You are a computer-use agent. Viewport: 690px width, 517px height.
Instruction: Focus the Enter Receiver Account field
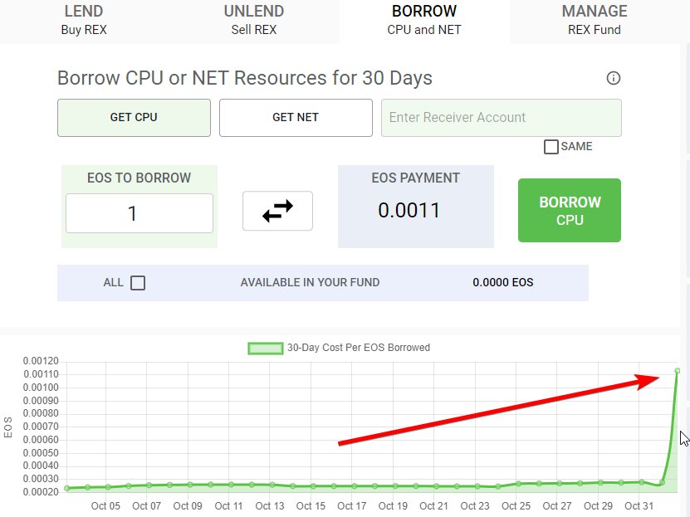502,118
